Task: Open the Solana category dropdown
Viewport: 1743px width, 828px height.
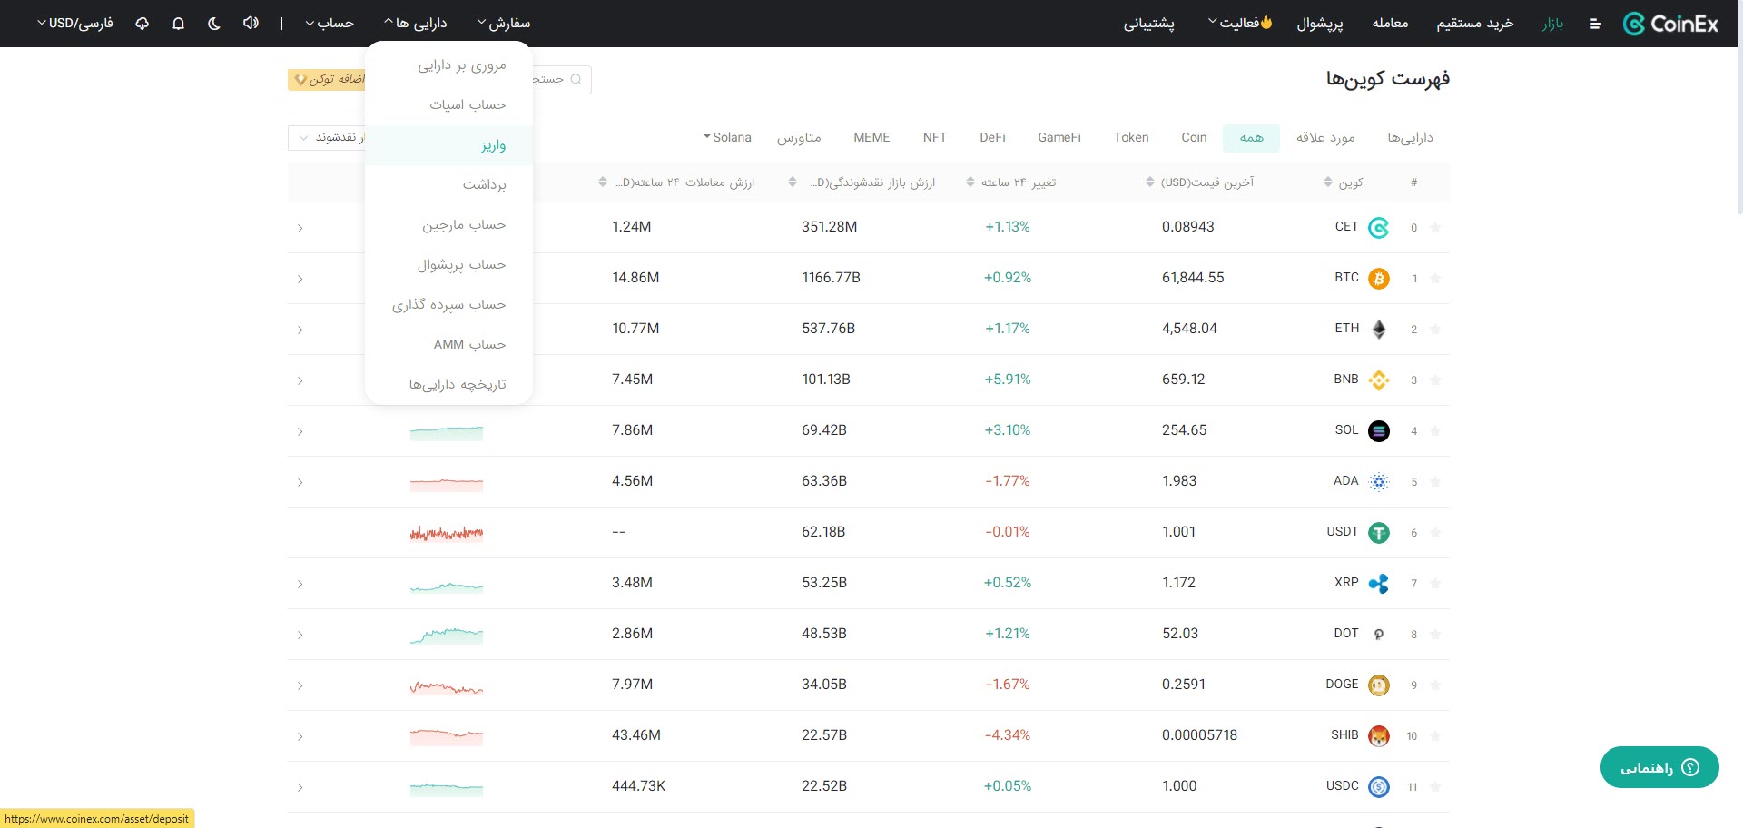Action: [727, 137]
